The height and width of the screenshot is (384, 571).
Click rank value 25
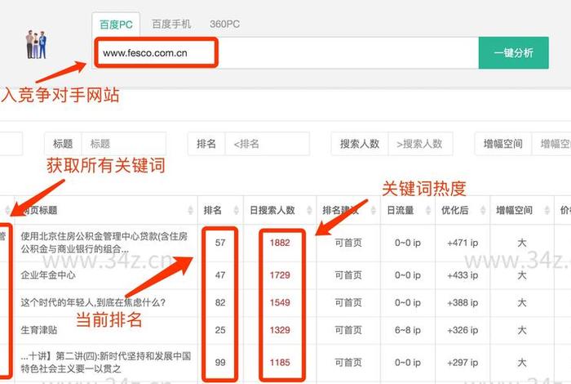pos(220,330)
